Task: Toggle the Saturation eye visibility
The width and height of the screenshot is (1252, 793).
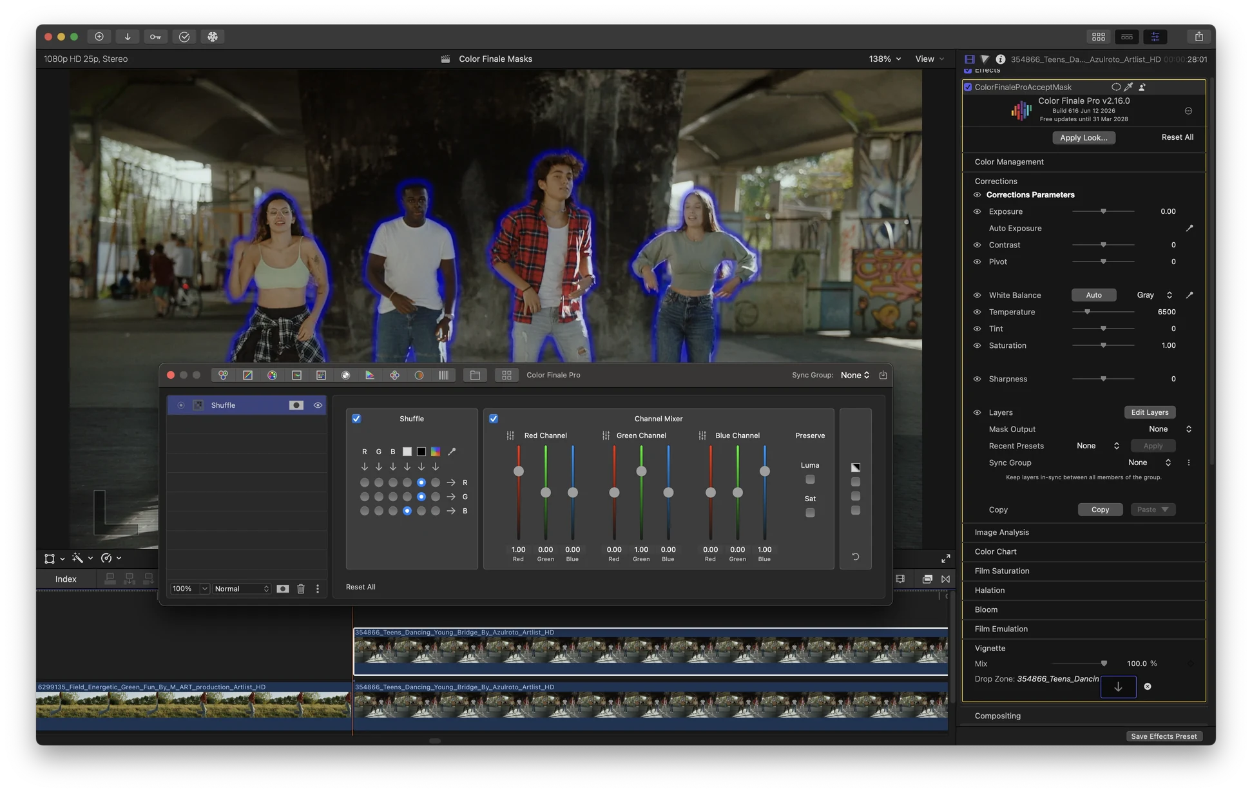Action: click(977, 345)
